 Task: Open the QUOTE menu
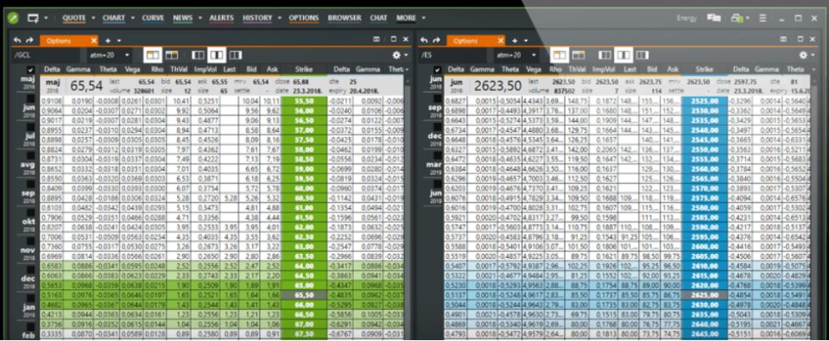click(x=73, y=18)
